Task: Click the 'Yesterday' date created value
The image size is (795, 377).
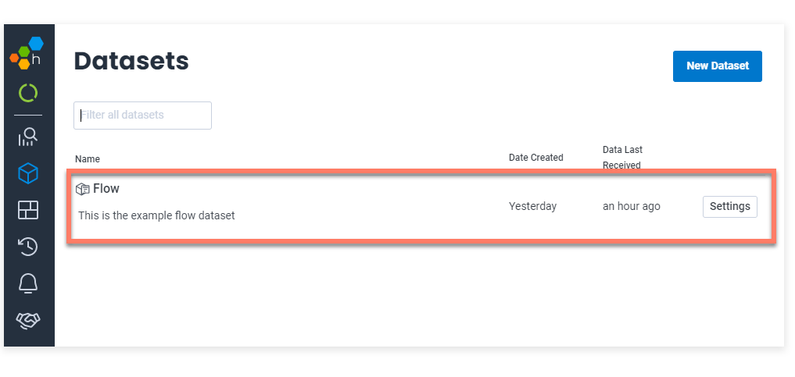Action: tap(532, 207)
